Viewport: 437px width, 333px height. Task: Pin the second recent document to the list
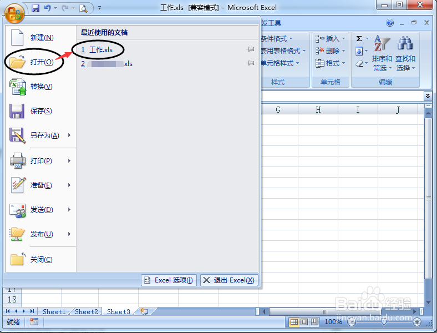pos(250,63)
